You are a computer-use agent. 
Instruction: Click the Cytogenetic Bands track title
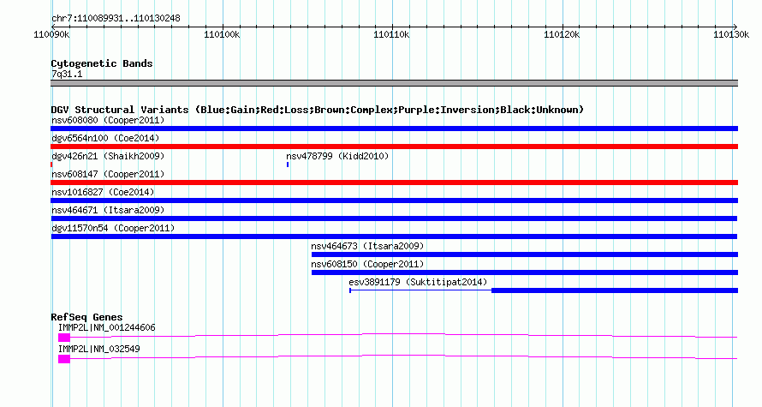coord(102,63)
